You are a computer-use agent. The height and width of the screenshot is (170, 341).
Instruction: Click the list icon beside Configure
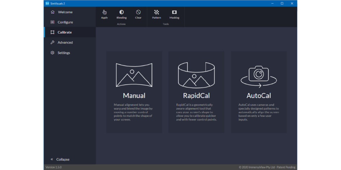pyautogui.click(x=52, y=22)
